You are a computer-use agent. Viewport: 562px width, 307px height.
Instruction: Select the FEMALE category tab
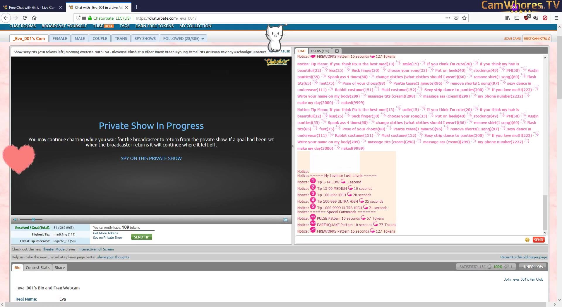(x=60, y=38)
